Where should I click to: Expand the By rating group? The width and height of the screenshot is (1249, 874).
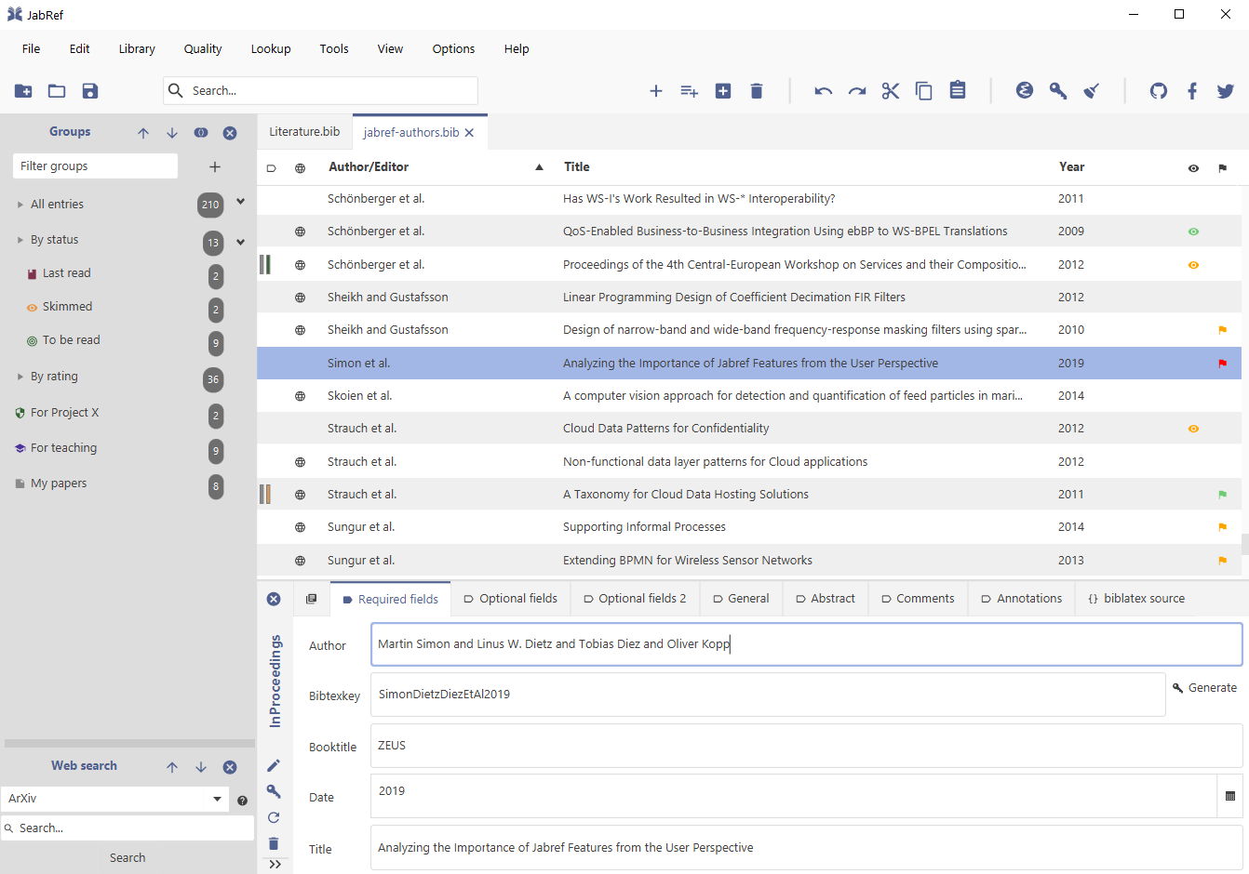click(x=19, y=376)
